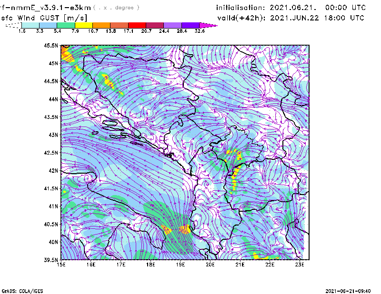Click the '20.7' legend value

pyautogui.click(x=146, y=31)
